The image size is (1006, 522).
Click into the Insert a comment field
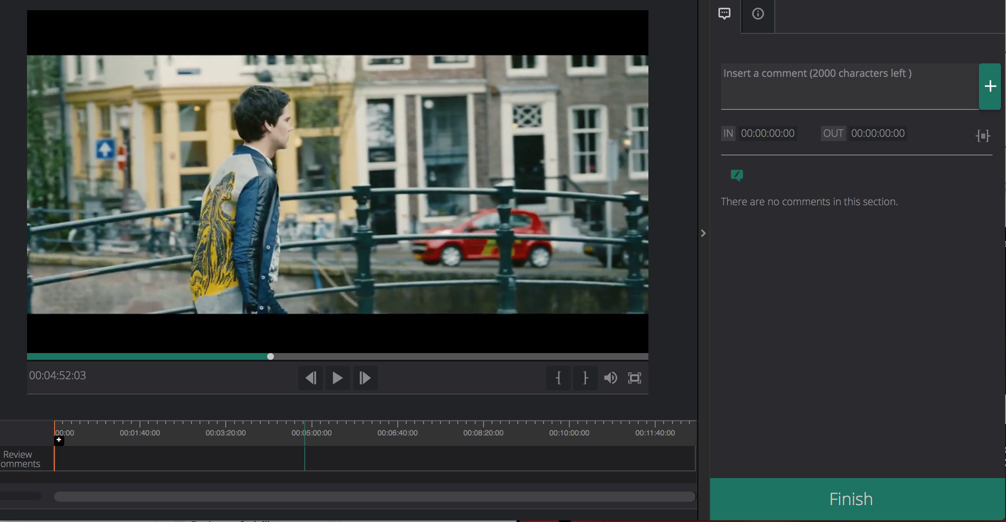coord(849,87)
